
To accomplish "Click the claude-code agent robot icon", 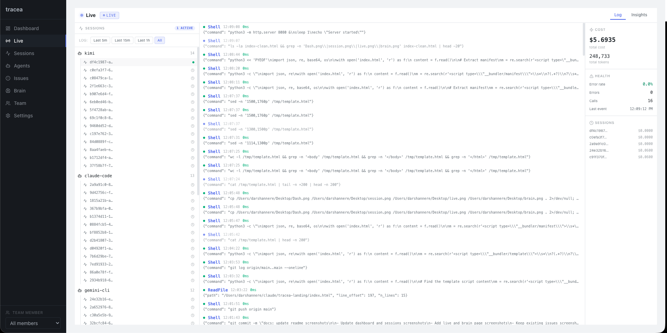I will [80, 176].
